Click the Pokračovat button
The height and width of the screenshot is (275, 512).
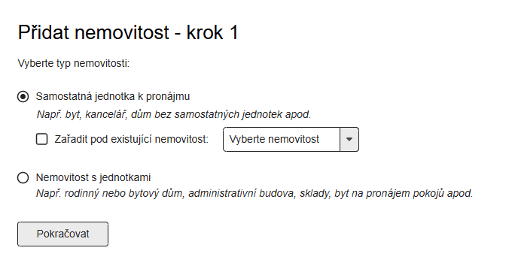tap(62, 234)
